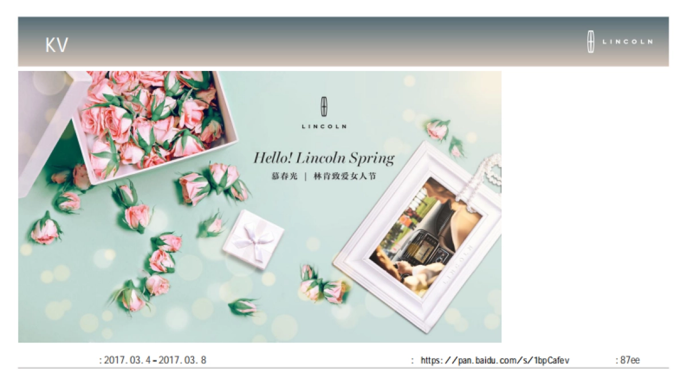
Task: Click the white gift box with ribbon
Action: click(x=253, y=239)
